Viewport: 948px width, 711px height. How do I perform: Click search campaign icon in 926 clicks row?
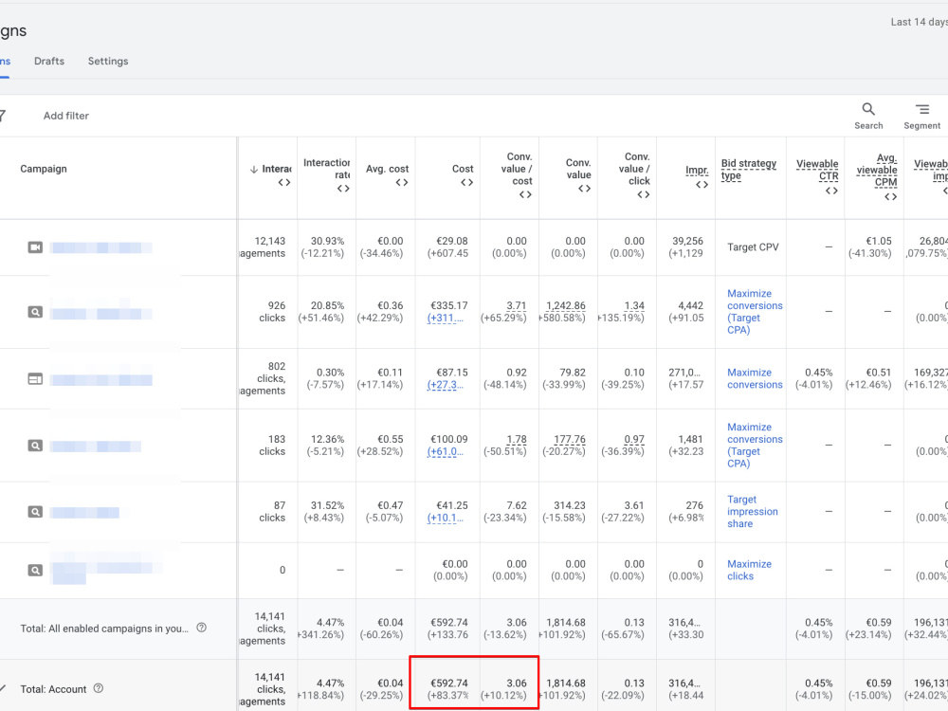click(35, 312)
